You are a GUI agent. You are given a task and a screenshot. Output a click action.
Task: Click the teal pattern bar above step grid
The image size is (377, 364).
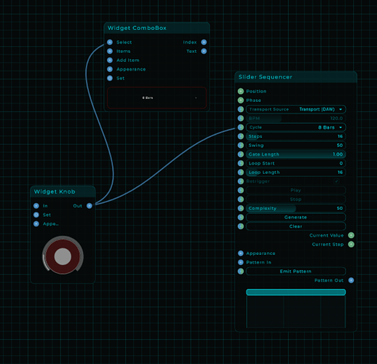(x=295, y=292)
